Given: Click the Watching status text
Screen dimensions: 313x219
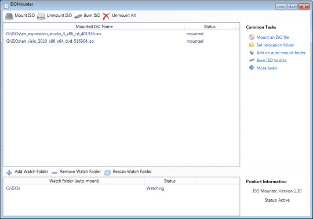Looking at the screenshot, I should 155,188.
